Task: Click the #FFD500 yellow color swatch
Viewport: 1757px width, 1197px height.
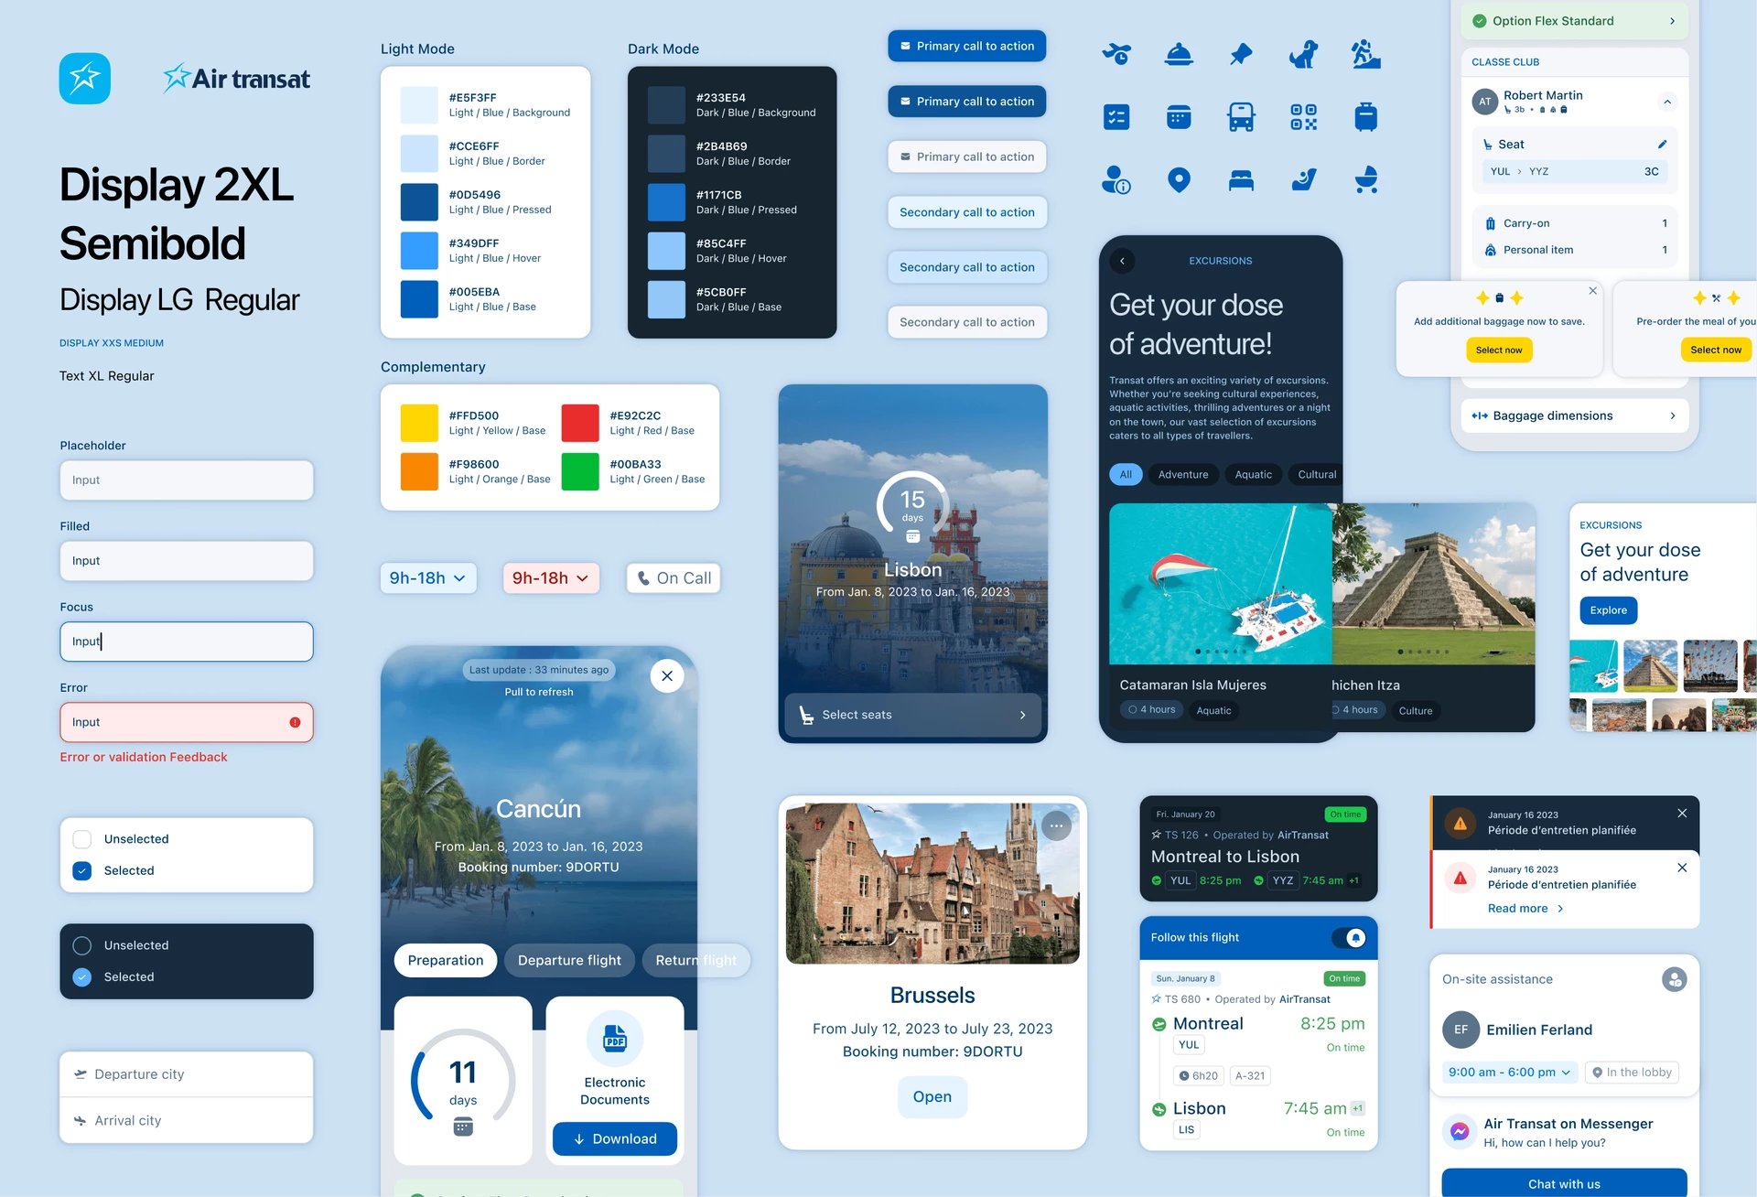Action: 419,423
